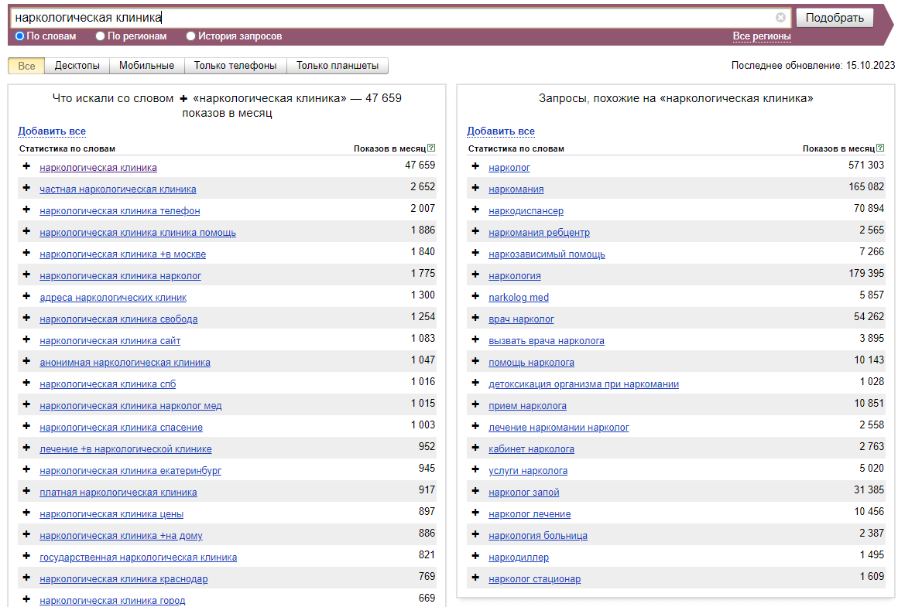Click plus beside 'платная наркологическая клиника'
This screenshot has width=898, height=607.
(26, 491)
